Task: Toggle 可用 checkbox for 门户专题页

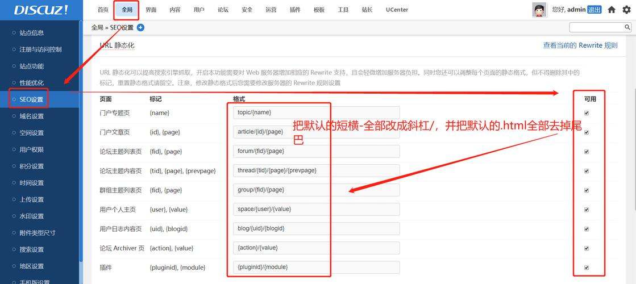Action: click(x=587, y=113)
